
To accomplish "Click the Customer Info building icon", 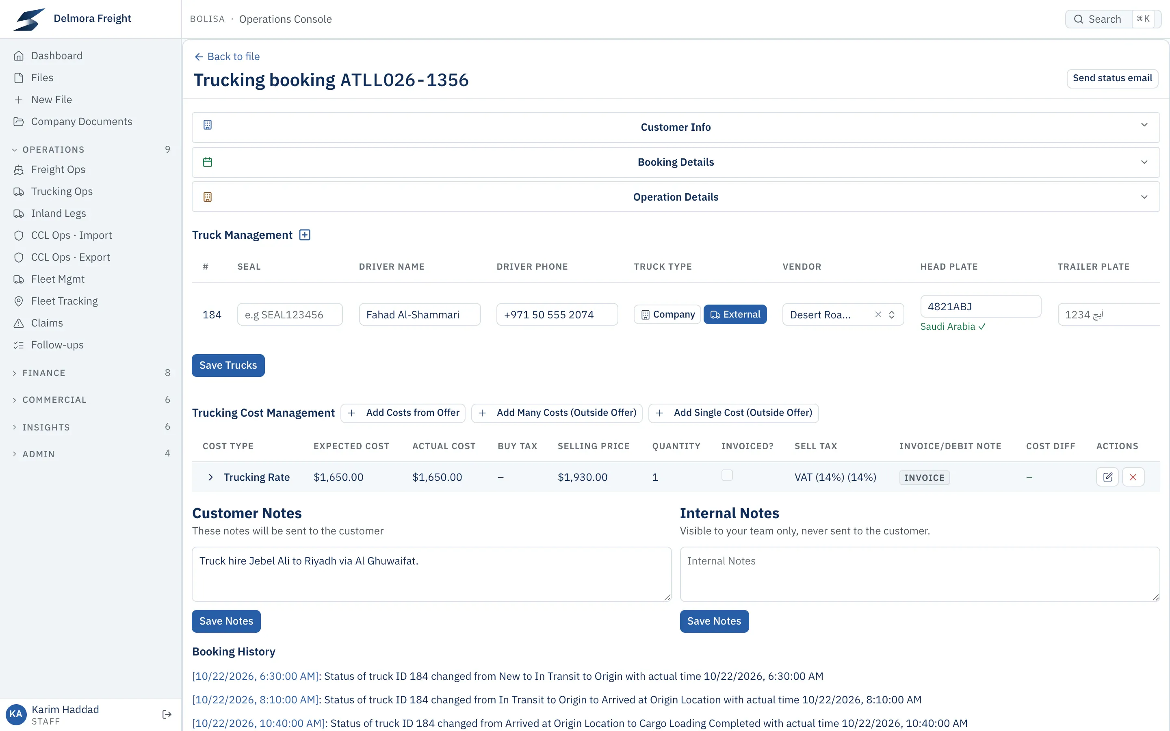I will click(x=208, y=125).
